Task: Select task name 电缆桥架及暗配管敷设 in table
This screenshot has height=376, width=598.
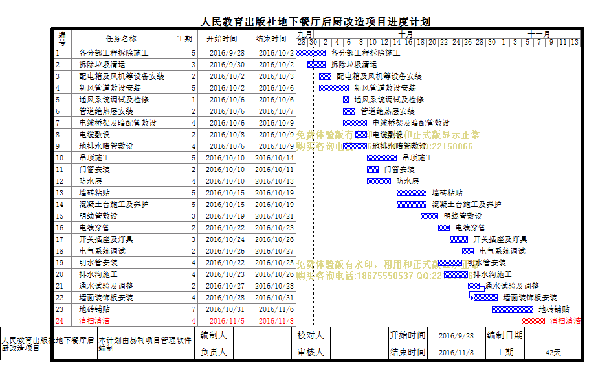Action: tap(118, 123)
